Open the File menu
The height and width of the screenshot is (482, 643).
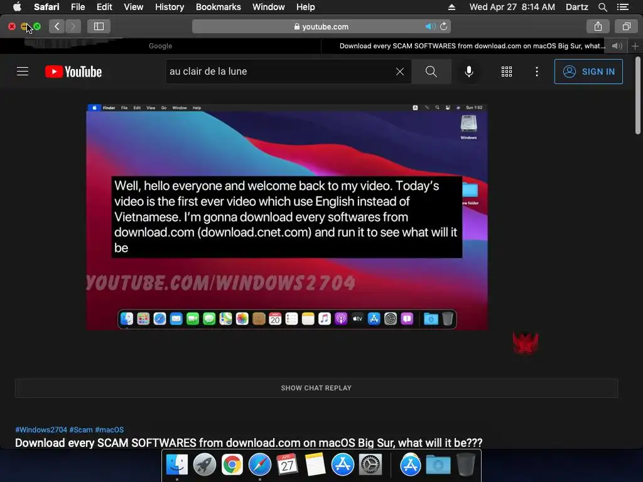[x=77, y=7]
